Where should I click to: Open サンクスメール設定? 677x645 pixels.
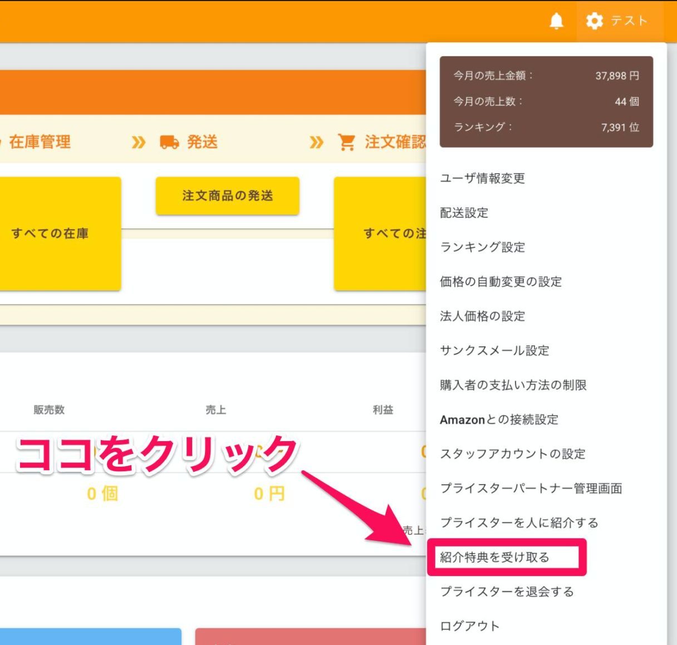[494, 350]
